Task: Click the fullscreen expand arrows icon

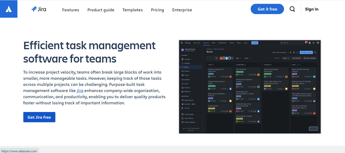Action: (x=297, y=52)
